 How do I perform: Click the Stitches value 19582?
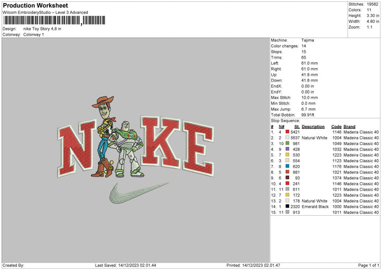pos(373,4)
